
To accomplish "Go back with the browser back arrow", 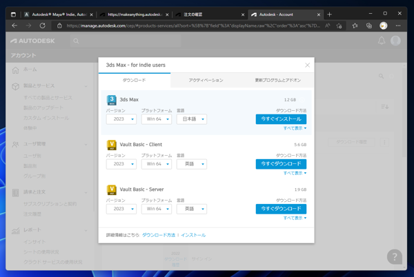I will (x=14, y=25).
